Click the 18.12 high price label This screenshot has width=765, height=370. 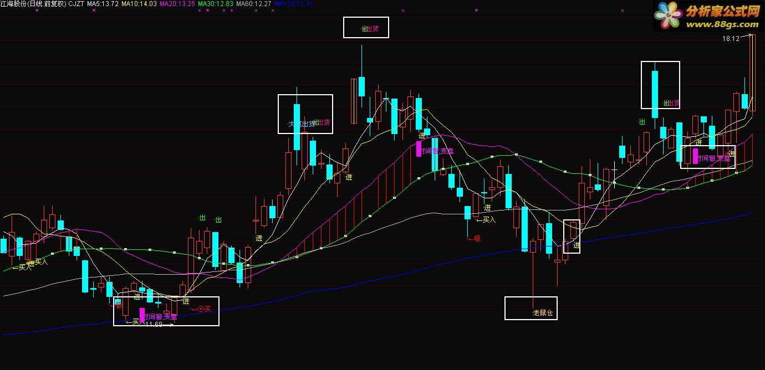731,39
